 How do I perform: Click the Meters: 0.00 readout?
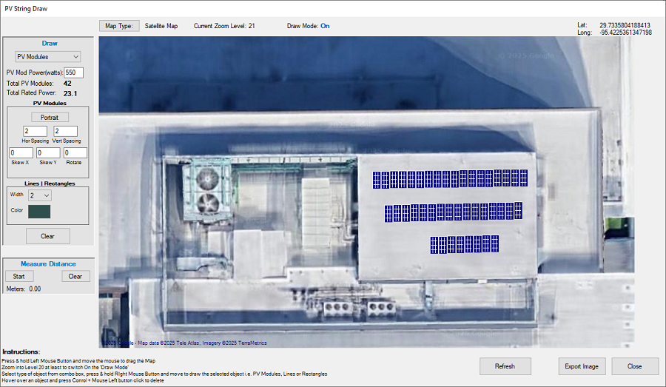24,289
